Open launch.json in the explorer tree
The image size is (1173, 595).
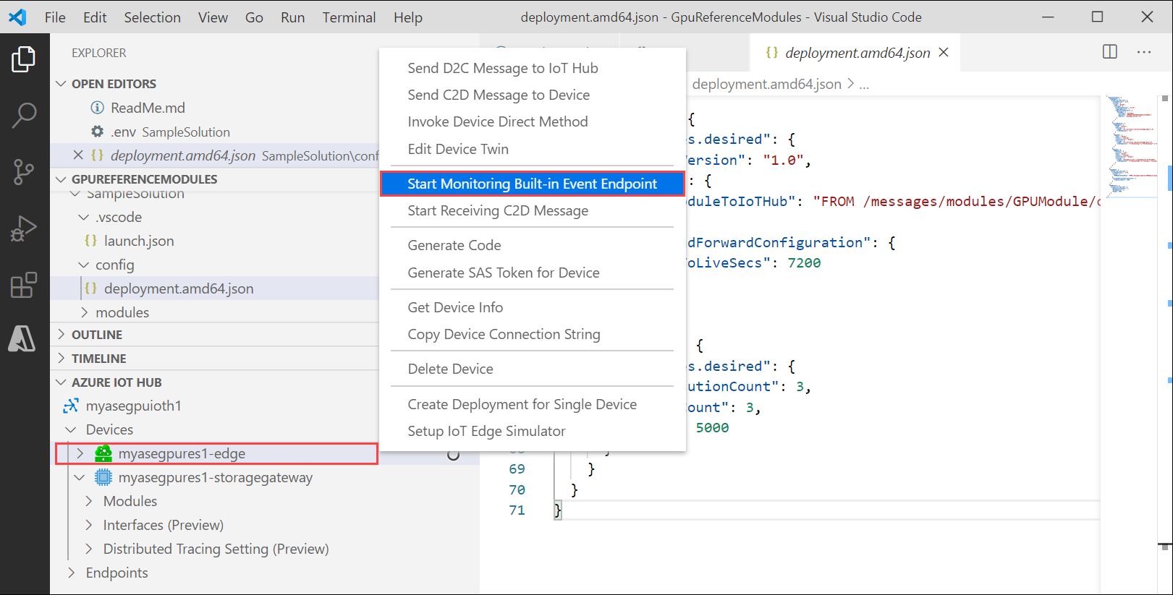pyautogui.click(x=139, y=241)
